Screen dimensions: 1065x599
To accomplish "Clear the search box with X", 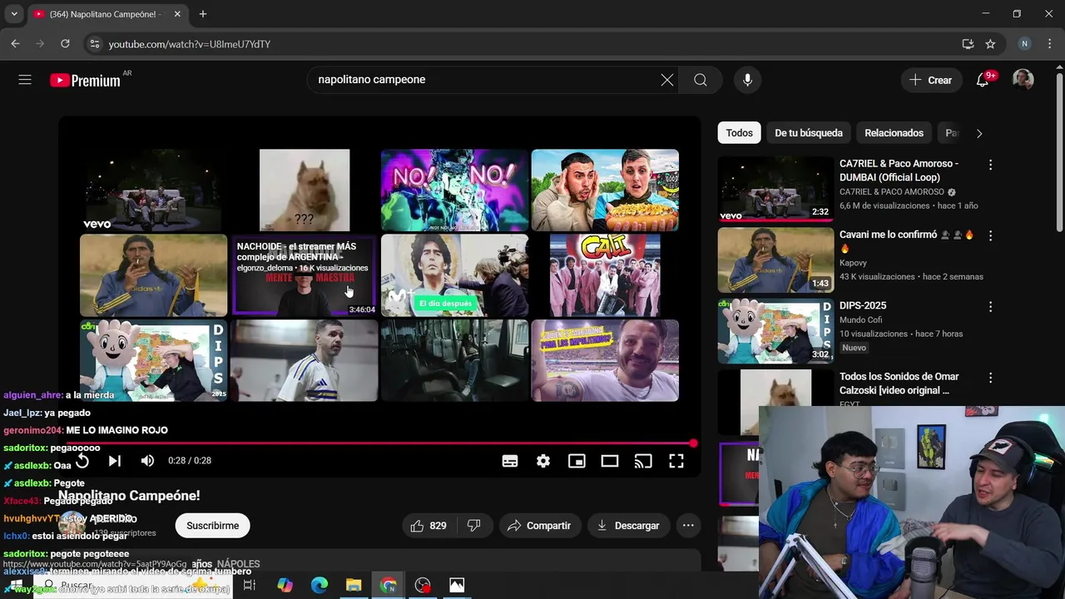I will [x=667, y=80].
